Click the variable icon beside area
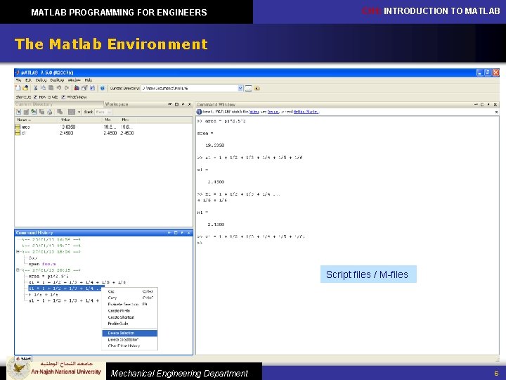Image resolution: width=506 pixels, height=380 pixels. point(18,127)
